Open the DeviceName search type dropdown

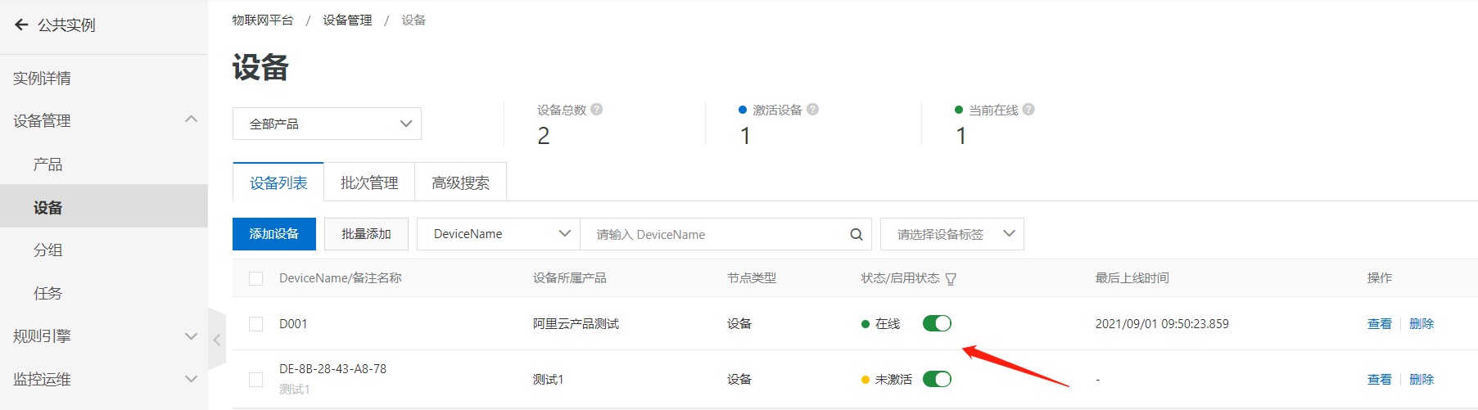499,234
